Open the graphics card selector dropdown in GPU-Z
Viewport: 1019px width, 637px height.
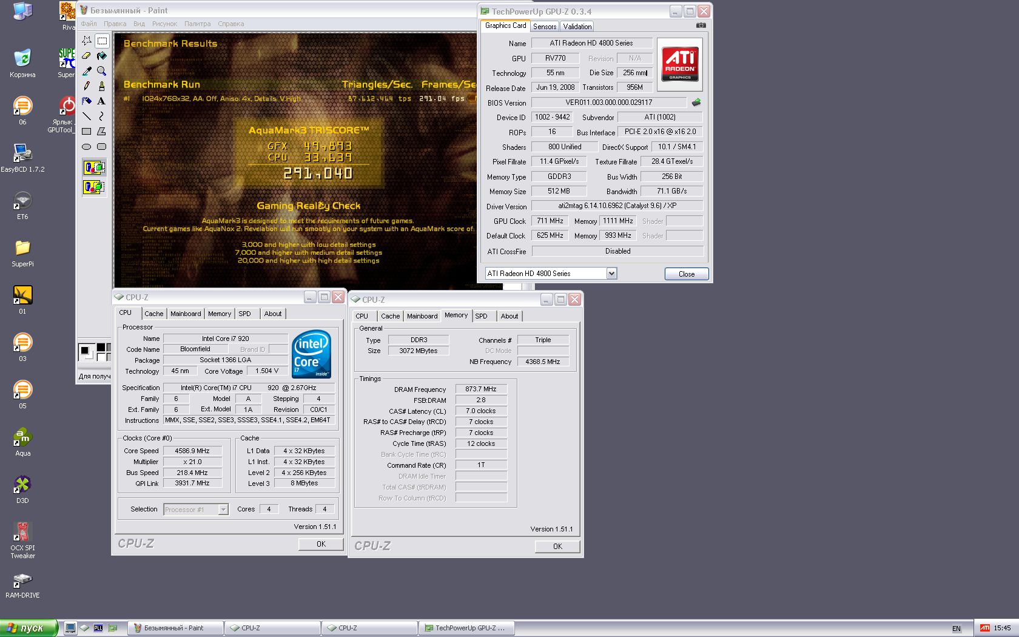point(611,274)
